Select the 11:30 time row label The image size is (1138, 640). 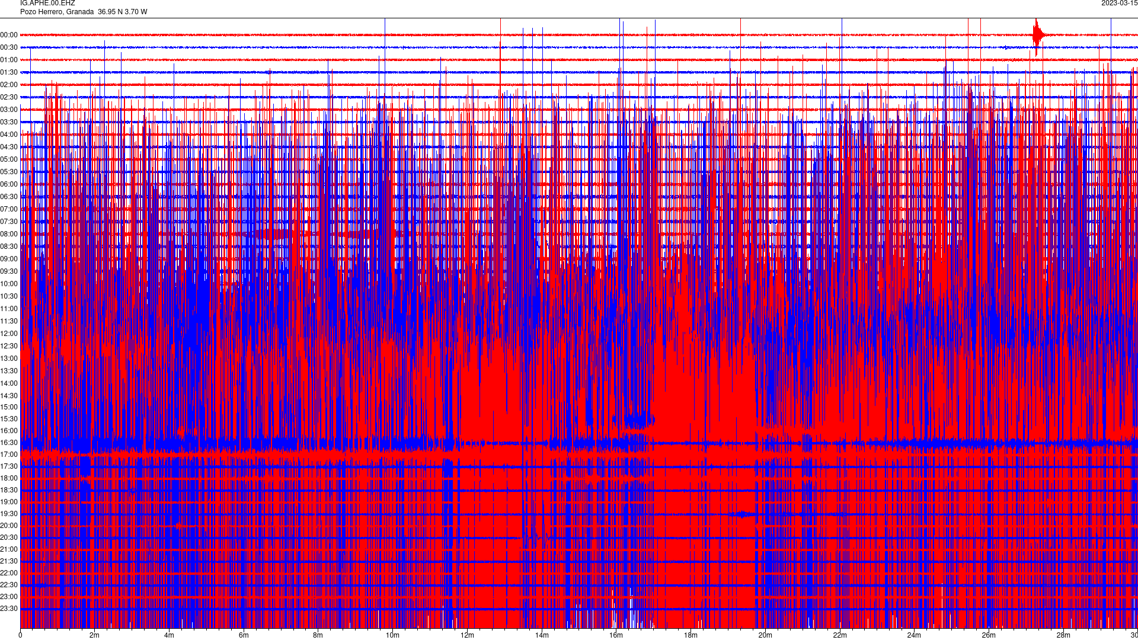[9, 321]
